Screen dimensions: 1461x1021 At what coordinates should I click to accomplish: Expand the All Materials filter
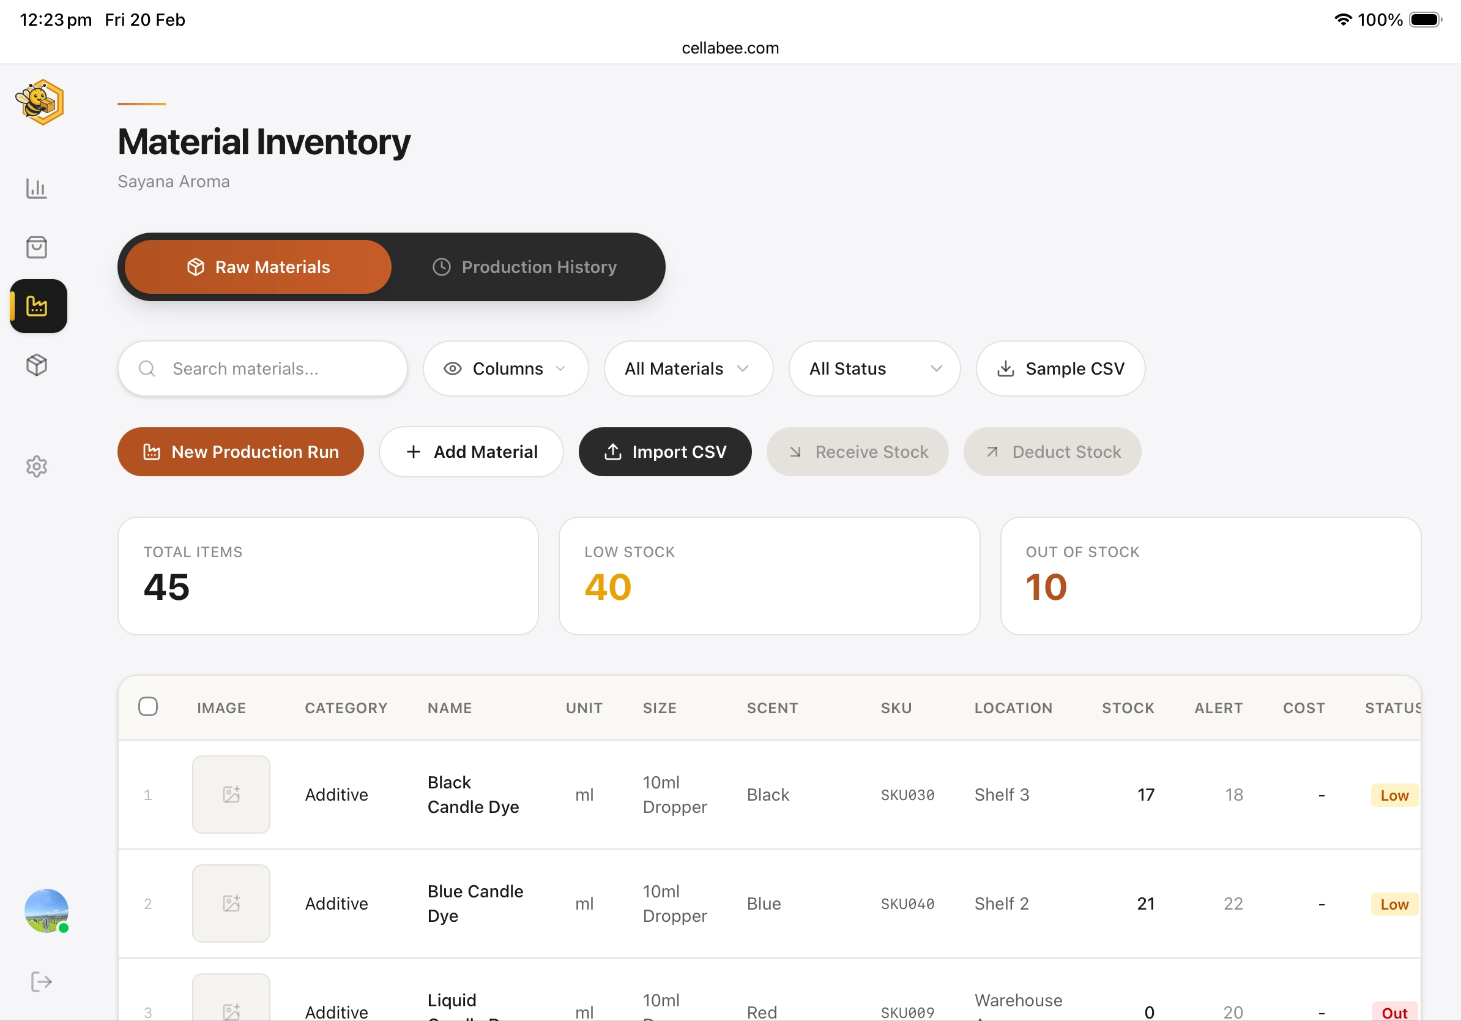pyautogui.click(x=688, y=368)
